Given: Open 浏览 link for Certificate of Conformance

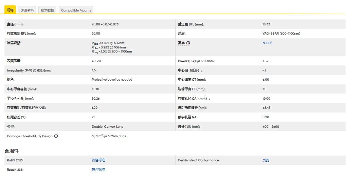Looking at the screenshot, I should point(266,160).
